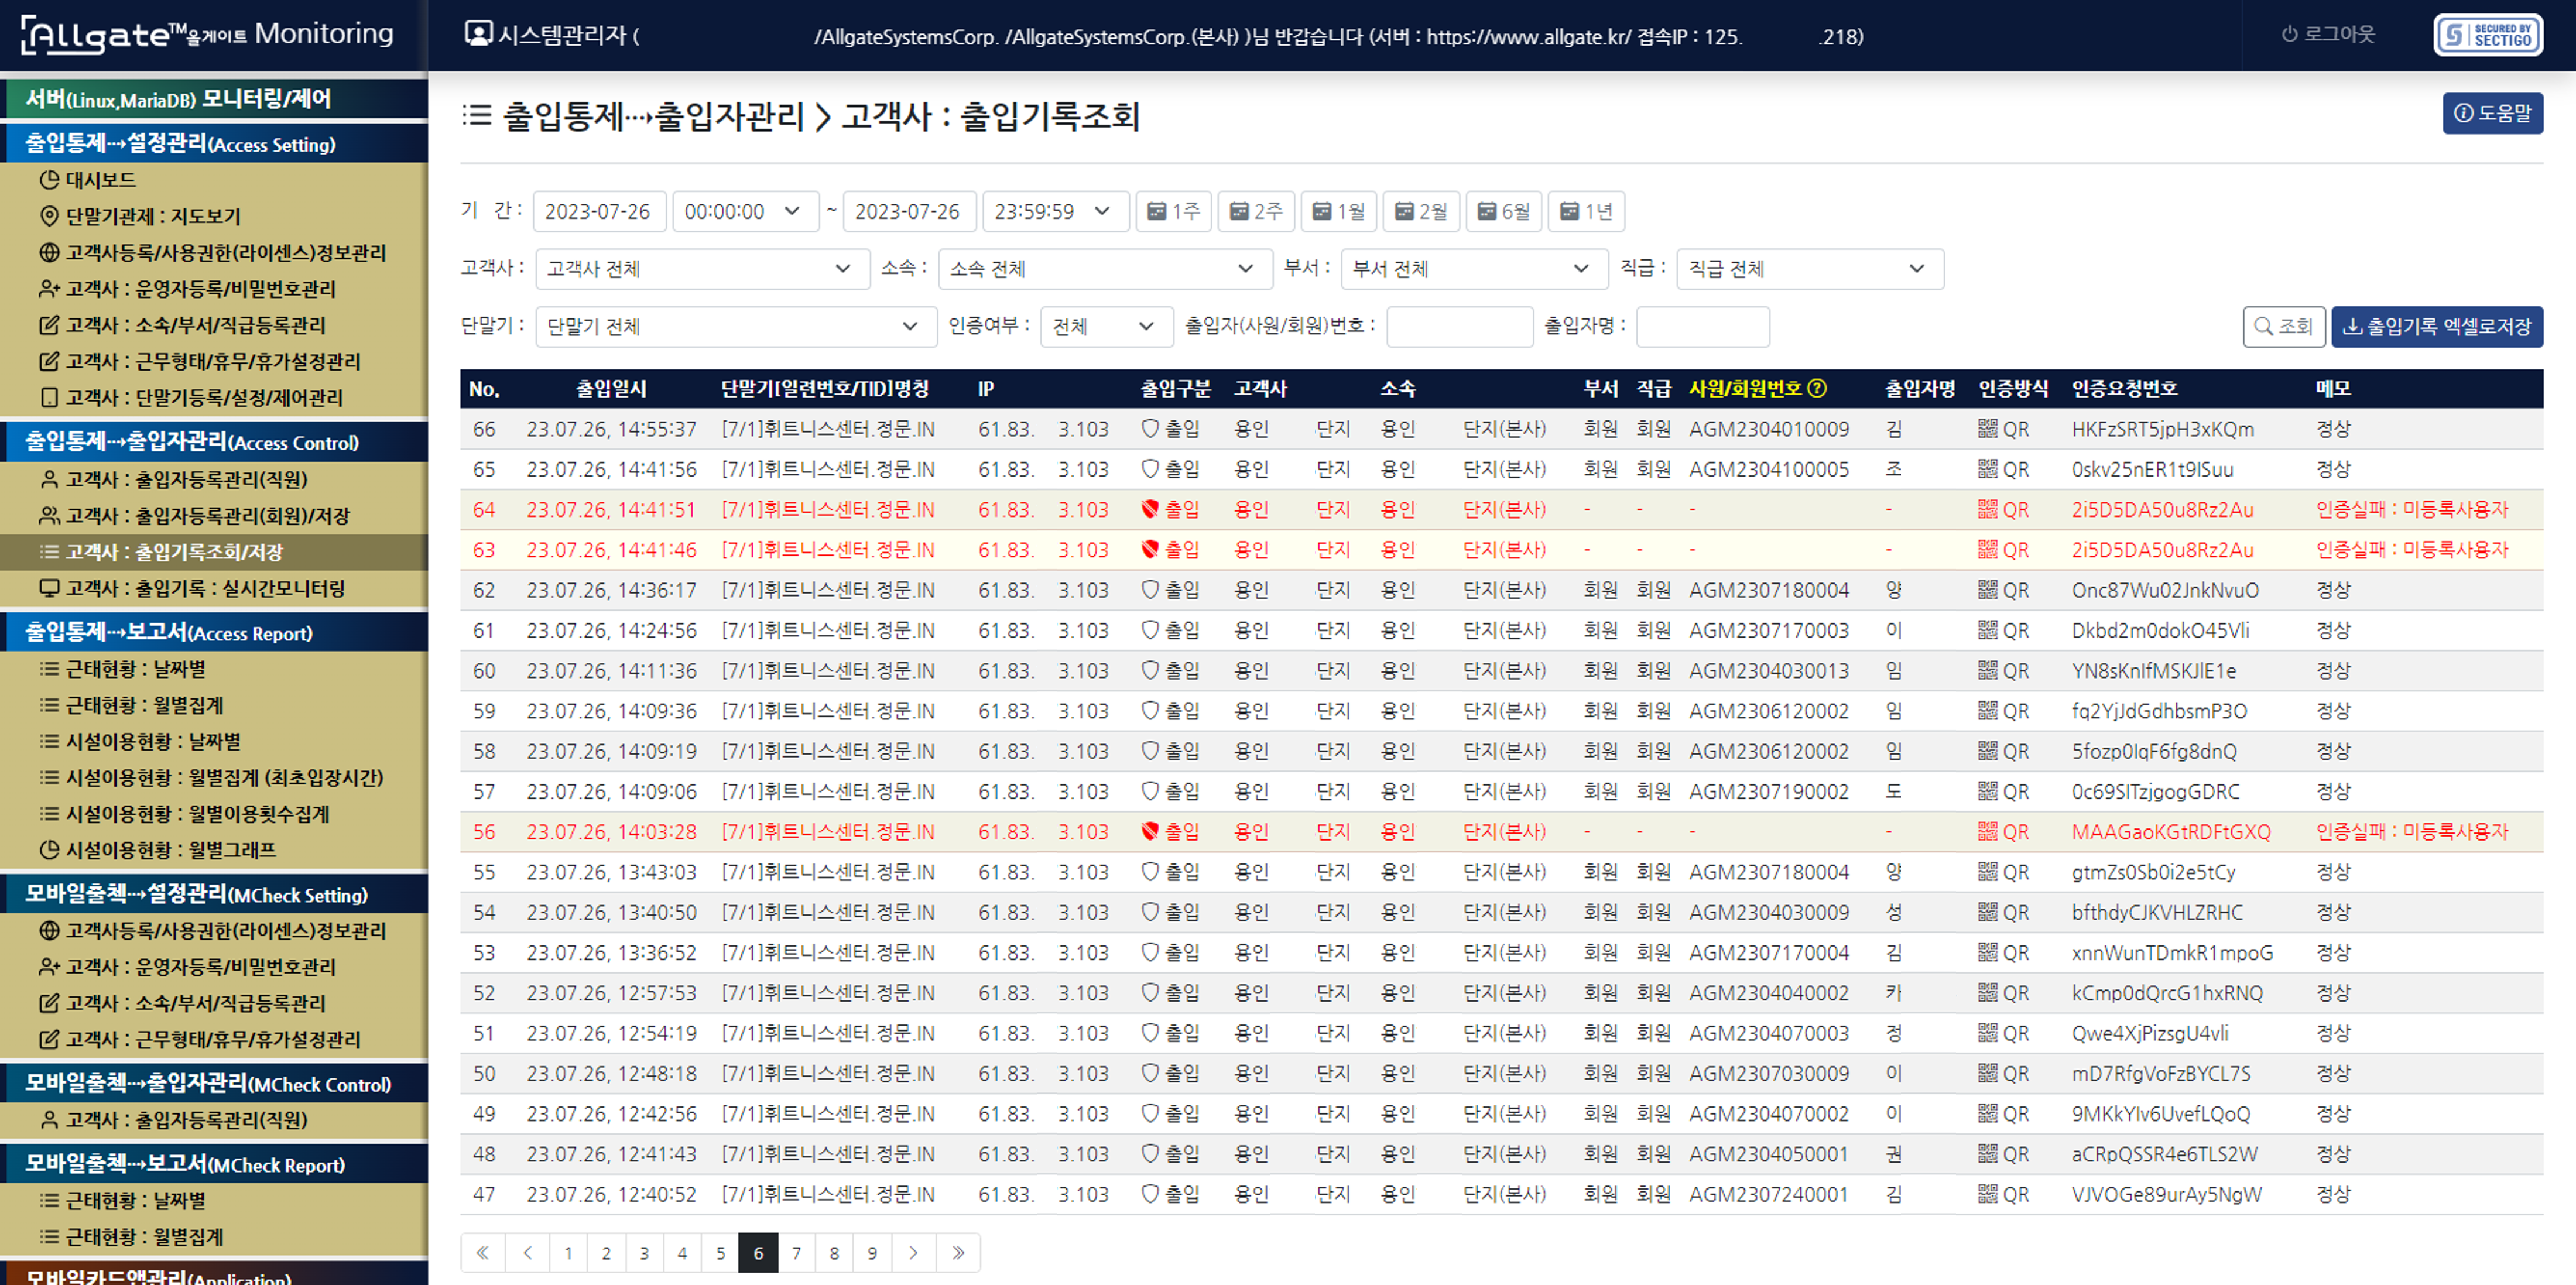Click the monitor icon of 실시간모니터링
2576x1285 pixels.
(49, 588)
